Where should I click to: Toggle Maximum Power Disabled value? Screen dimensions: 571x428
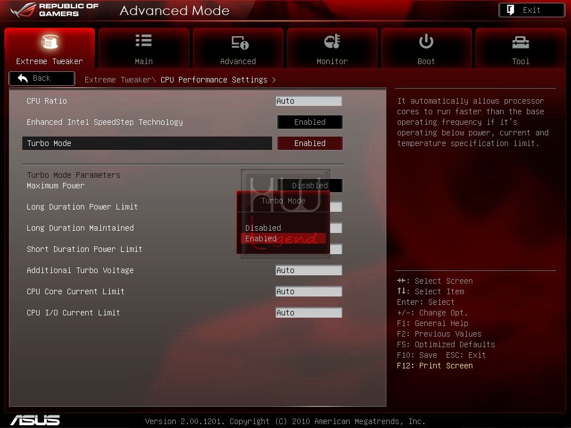pyautogui.click(x=310, y=185)
